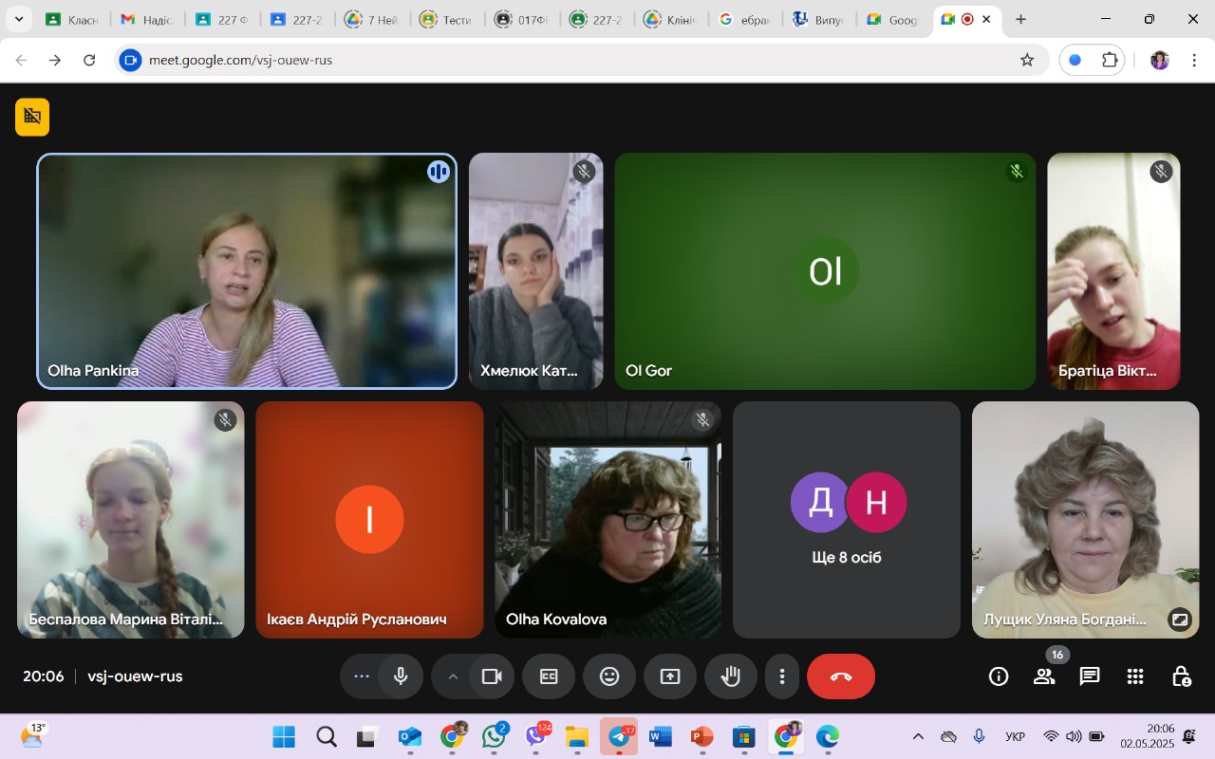Open Viber from the taskbar
The image size is (1215, 759).
click(x=535, y=736)
